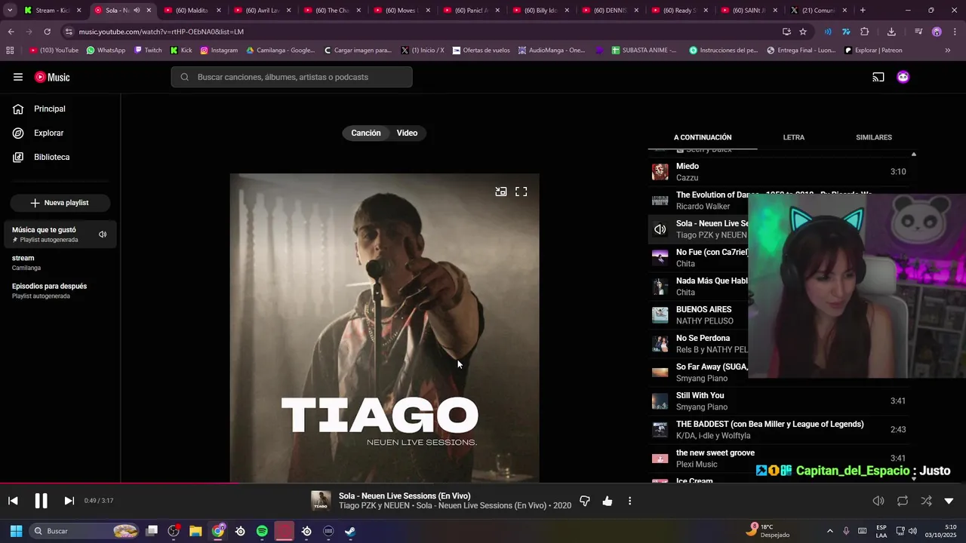Dislike the current song
This screenshot has height=543, width=966.
pyautogui.click(x=584, y=501)
